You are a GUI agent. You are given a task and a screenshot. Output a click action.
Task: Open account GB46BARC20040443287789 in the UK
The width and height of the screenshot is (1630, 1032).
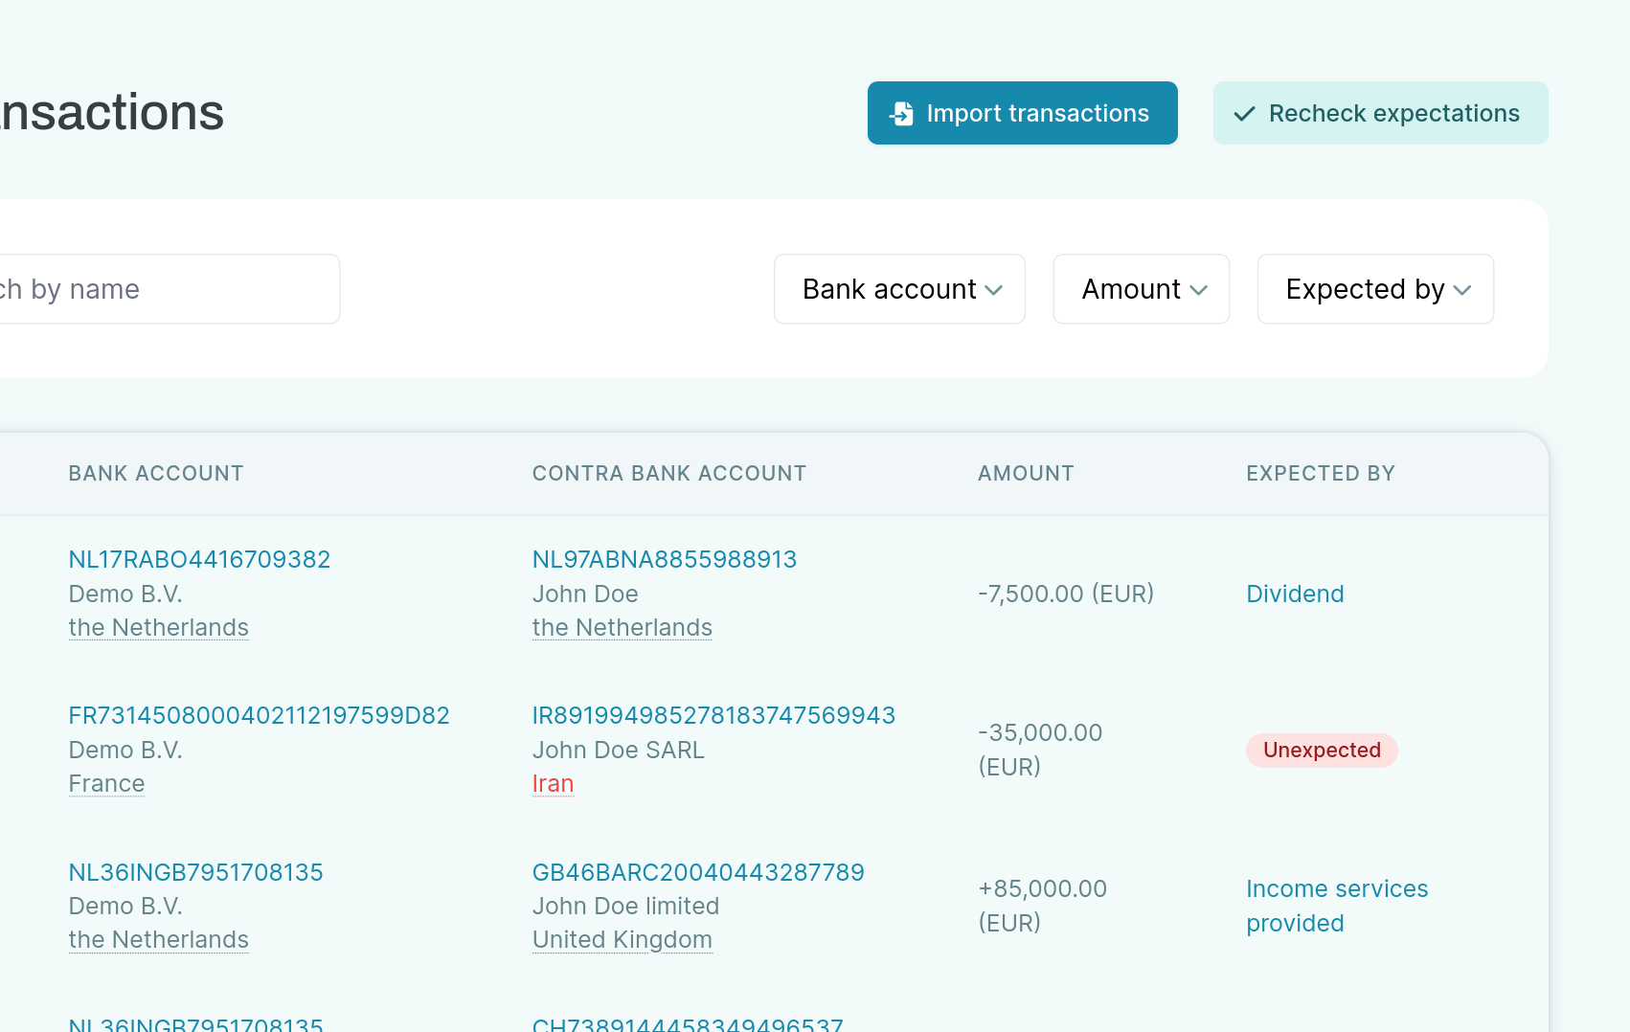pyautogui.click(x=698, y=872)
